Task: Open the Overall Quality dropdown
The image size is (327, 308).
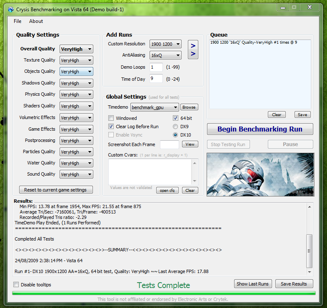Action: click(x=76, y=49)
